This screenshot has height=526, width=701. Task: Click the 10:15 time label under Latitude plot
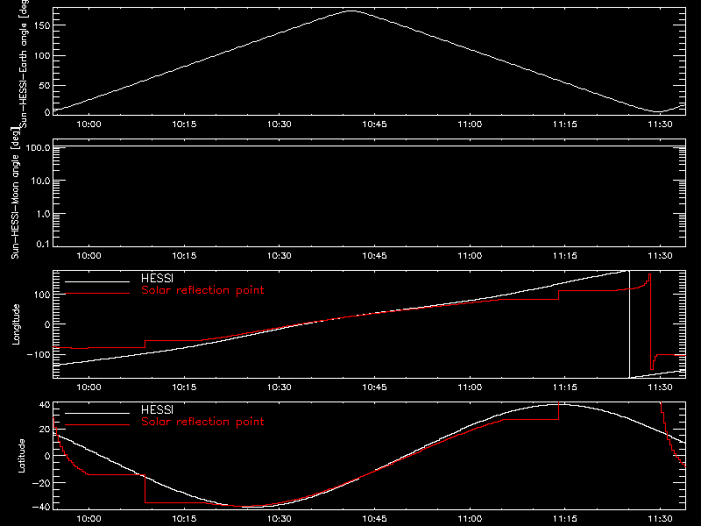pos(184,519)
